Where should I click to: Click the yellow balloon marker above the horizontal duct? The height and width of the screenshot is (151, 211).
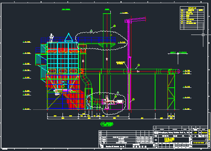pos(139,65)
